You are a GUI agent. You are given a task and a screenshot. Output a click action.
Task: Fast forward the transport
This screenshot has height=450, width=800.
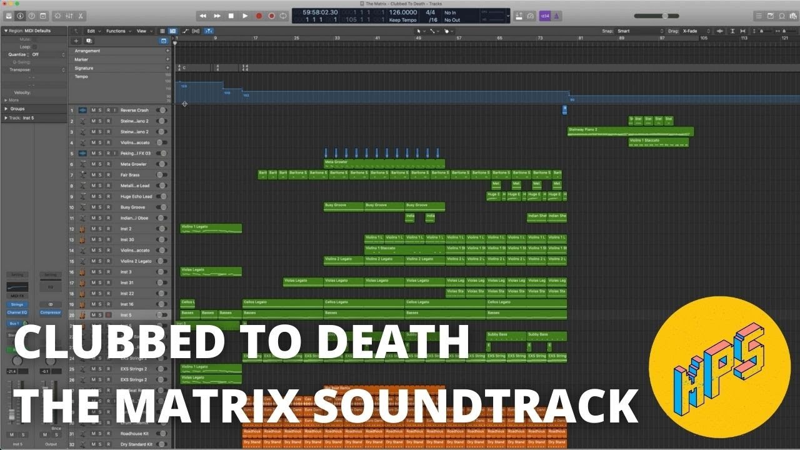217,16
